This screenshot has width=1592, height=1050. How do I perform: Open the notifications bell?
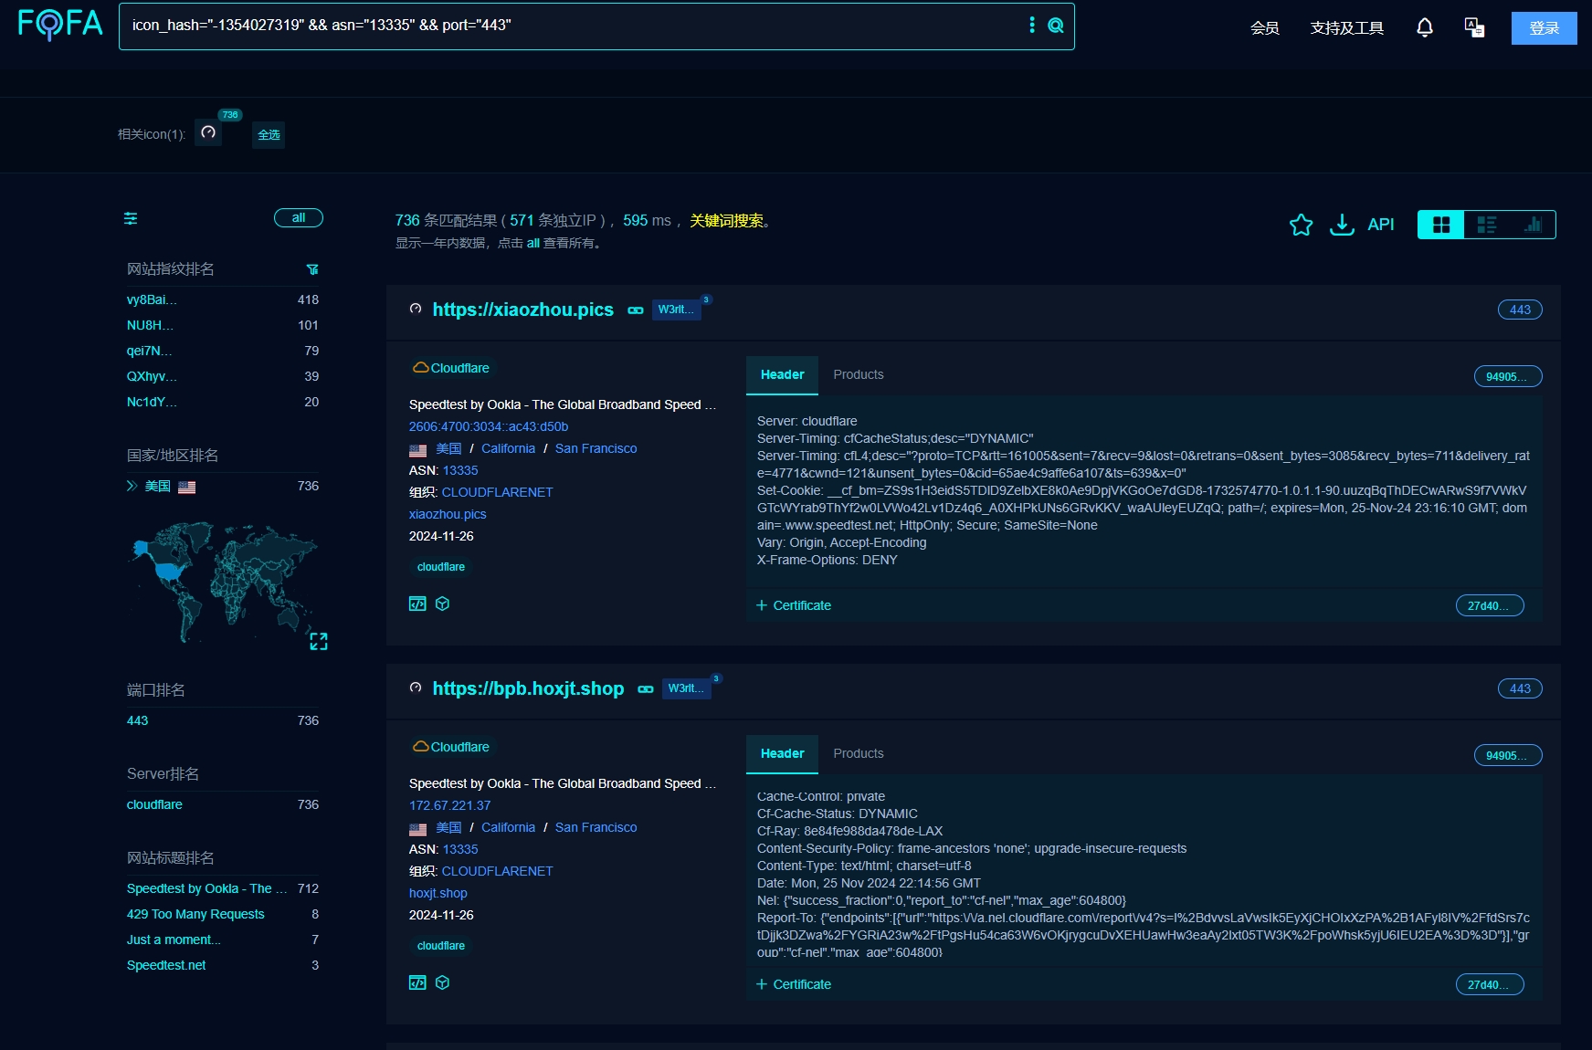point(1425,27)
